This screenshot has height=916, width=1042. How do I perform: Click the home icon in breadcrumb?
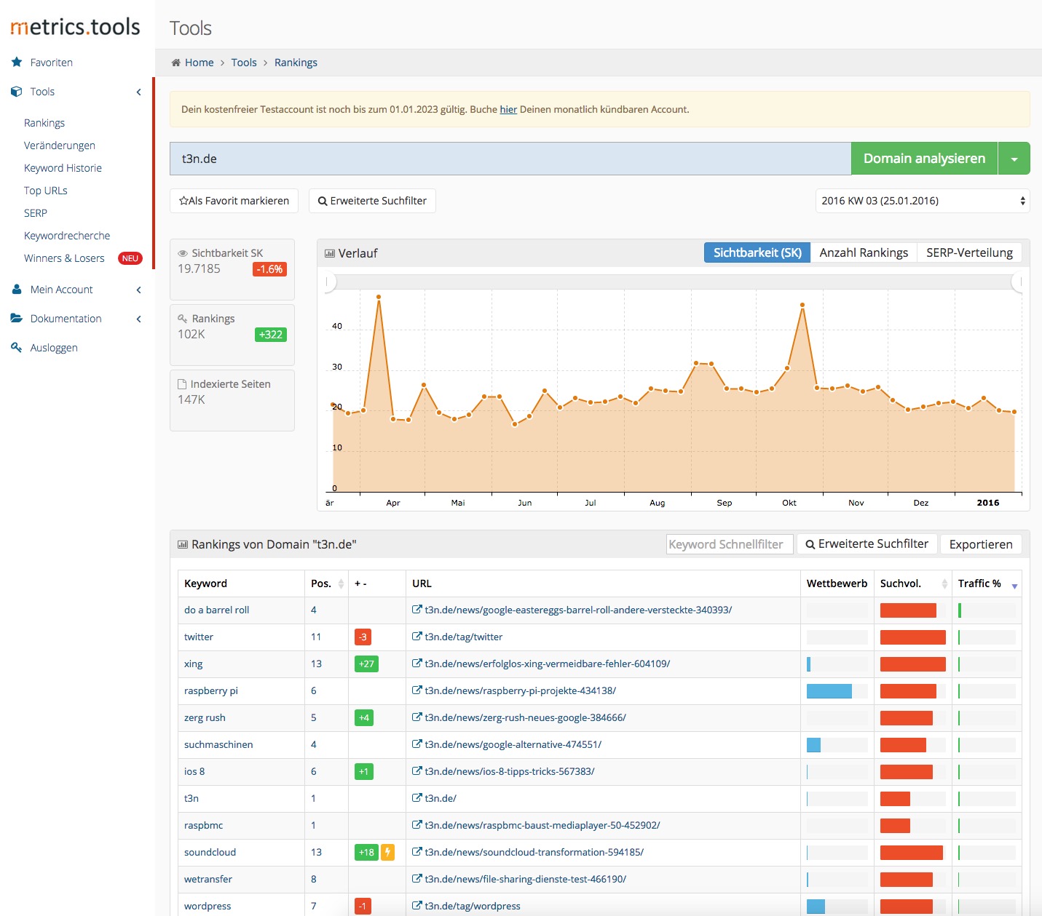175,63
